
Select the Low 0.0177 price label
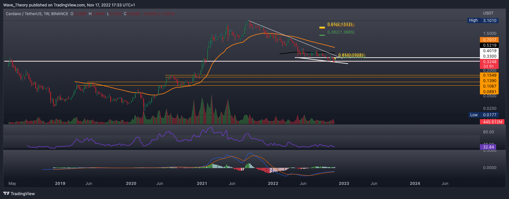click(483, 115)
